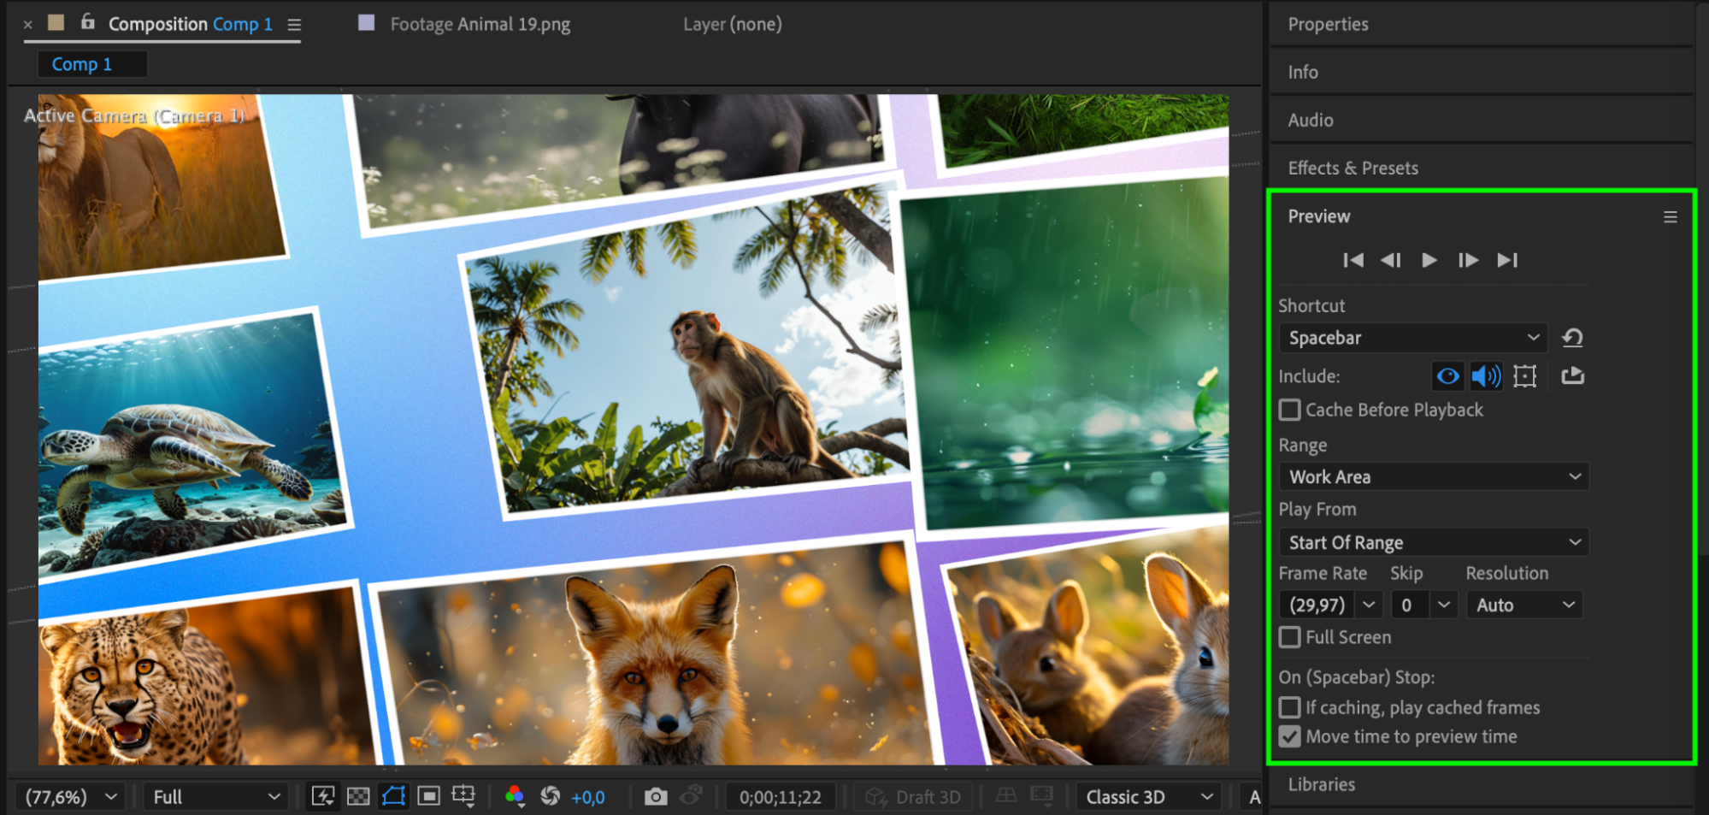Adjust exposure value +0,0
This screenshot has height=815, width=1709.
tap(588, 798)
